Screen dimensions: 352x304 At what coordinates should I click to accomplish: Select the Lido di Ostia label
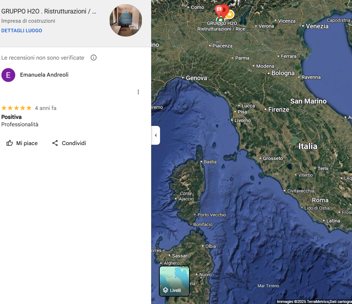(317, 208)
